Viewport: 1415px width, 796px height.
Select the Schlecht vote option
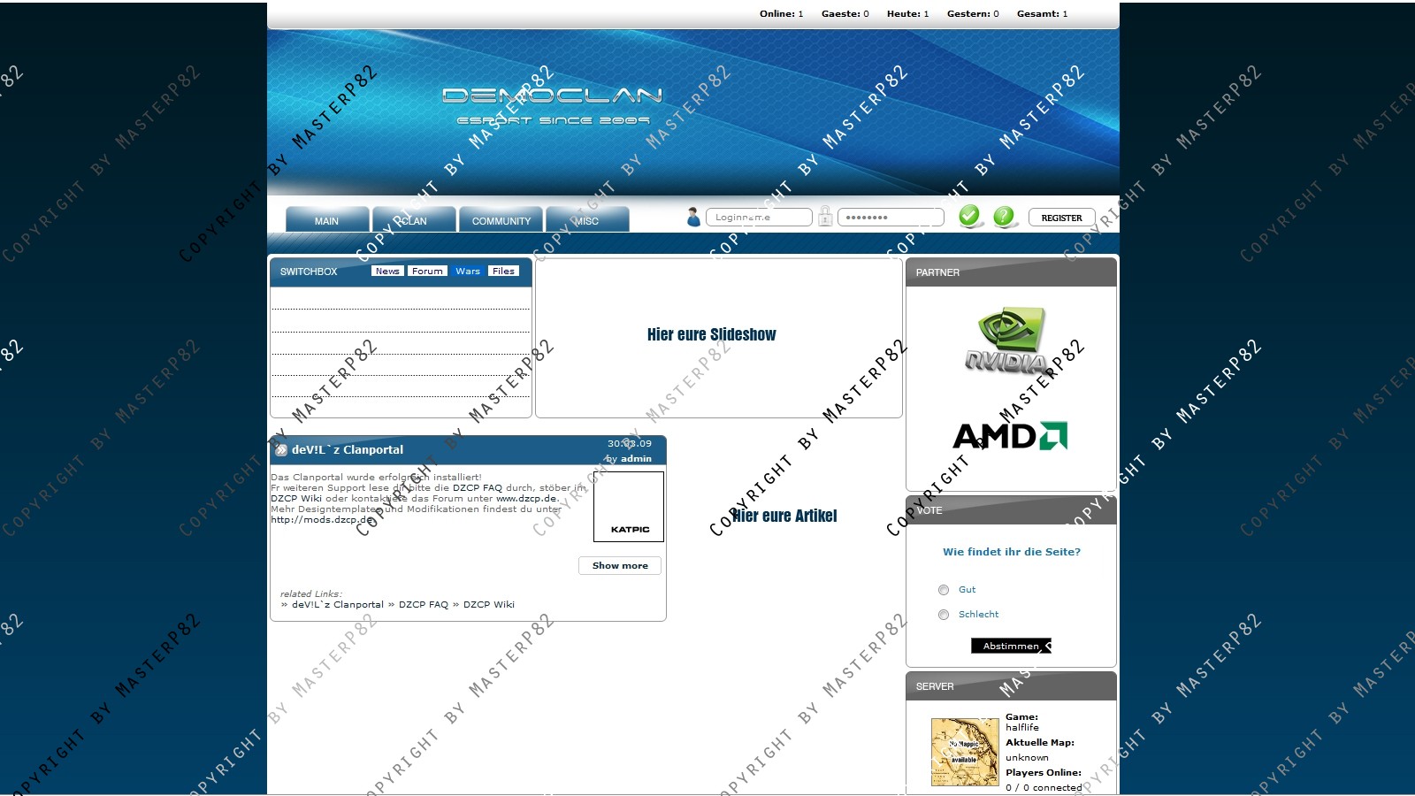tap(944, 615)
